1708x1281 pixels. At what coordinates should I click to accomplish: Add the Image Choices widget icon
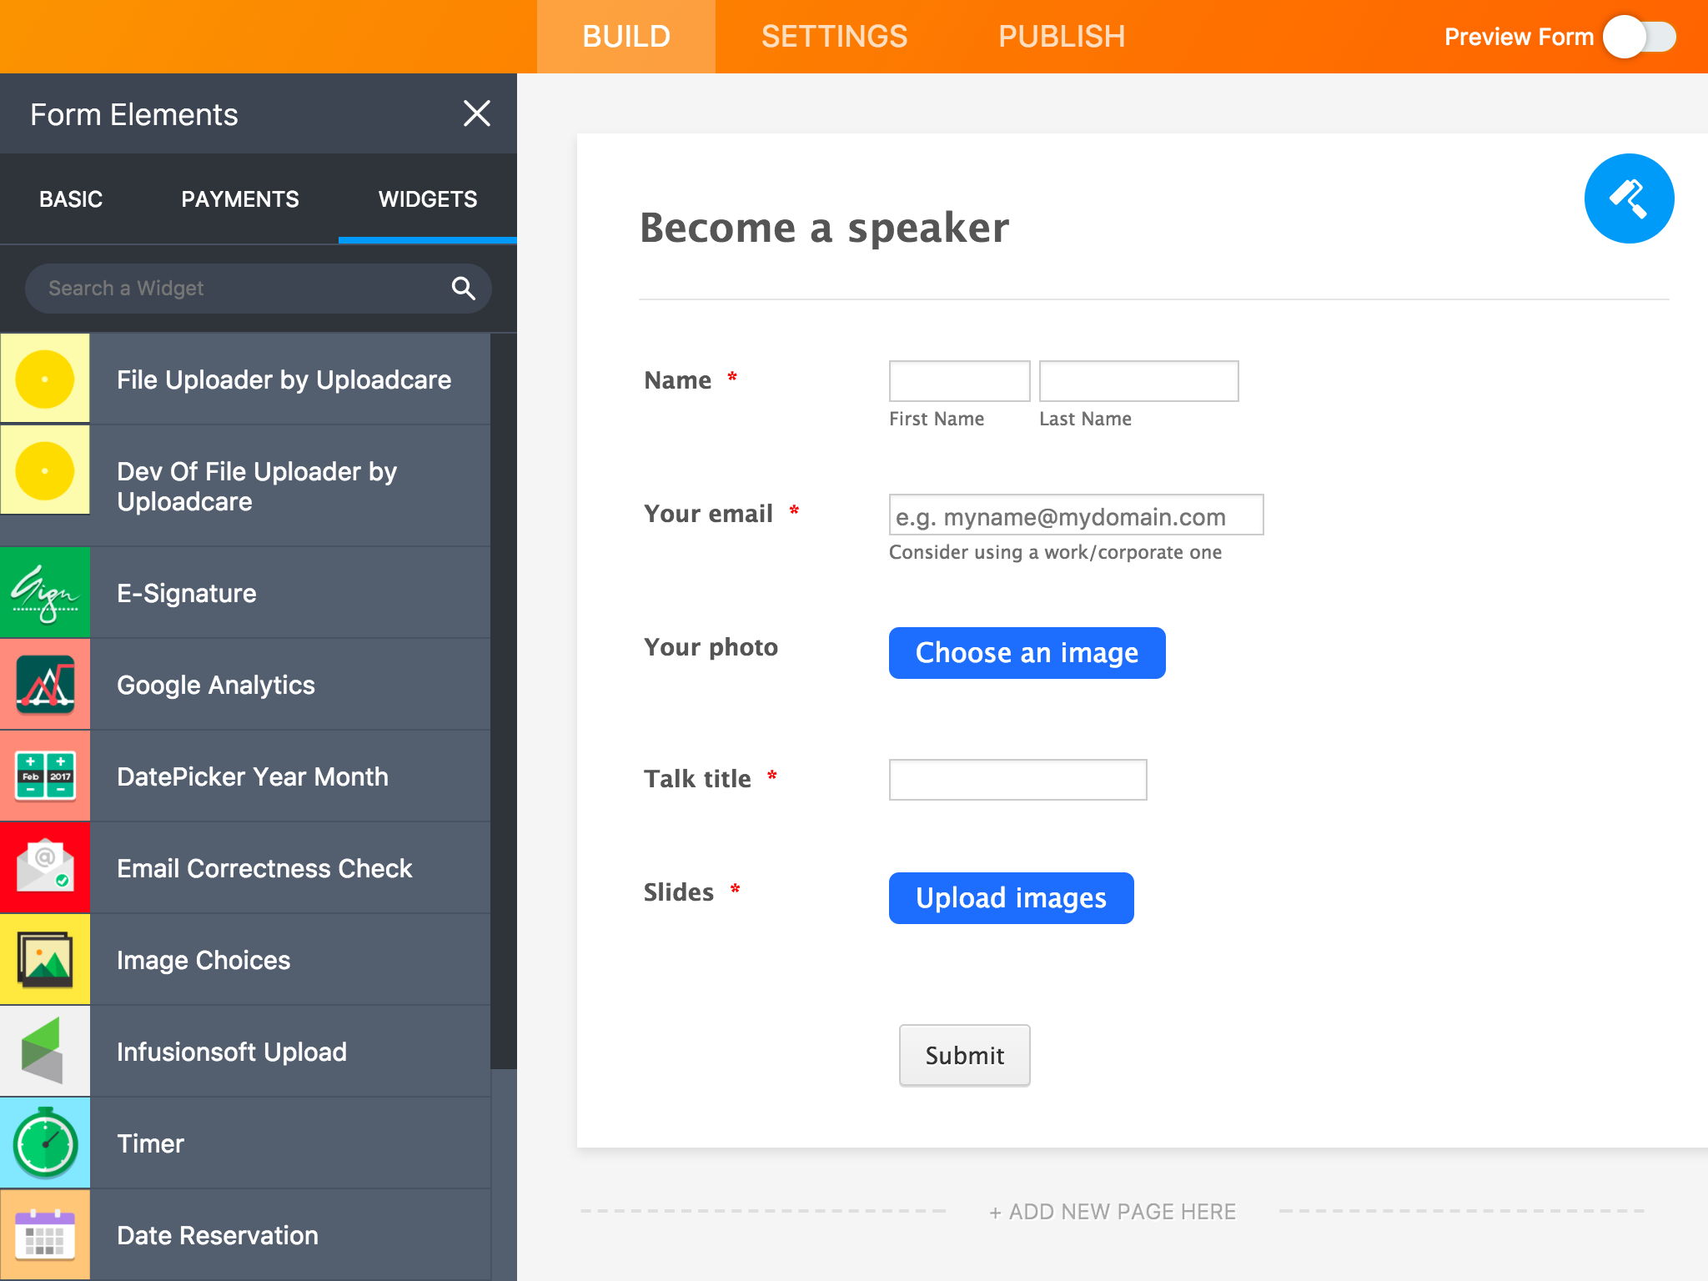(x=45, y=959)
